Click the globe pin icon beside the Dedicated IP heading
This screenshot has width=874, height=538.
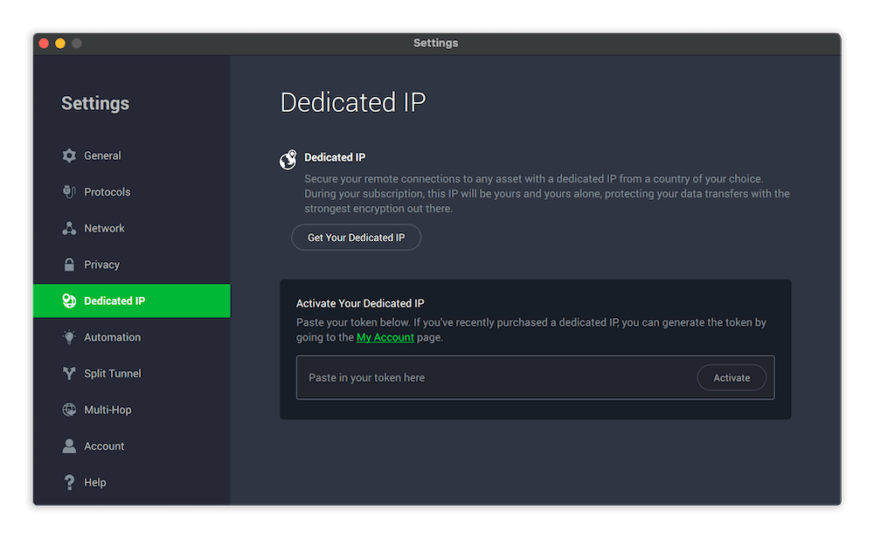(x=288, y=160)
